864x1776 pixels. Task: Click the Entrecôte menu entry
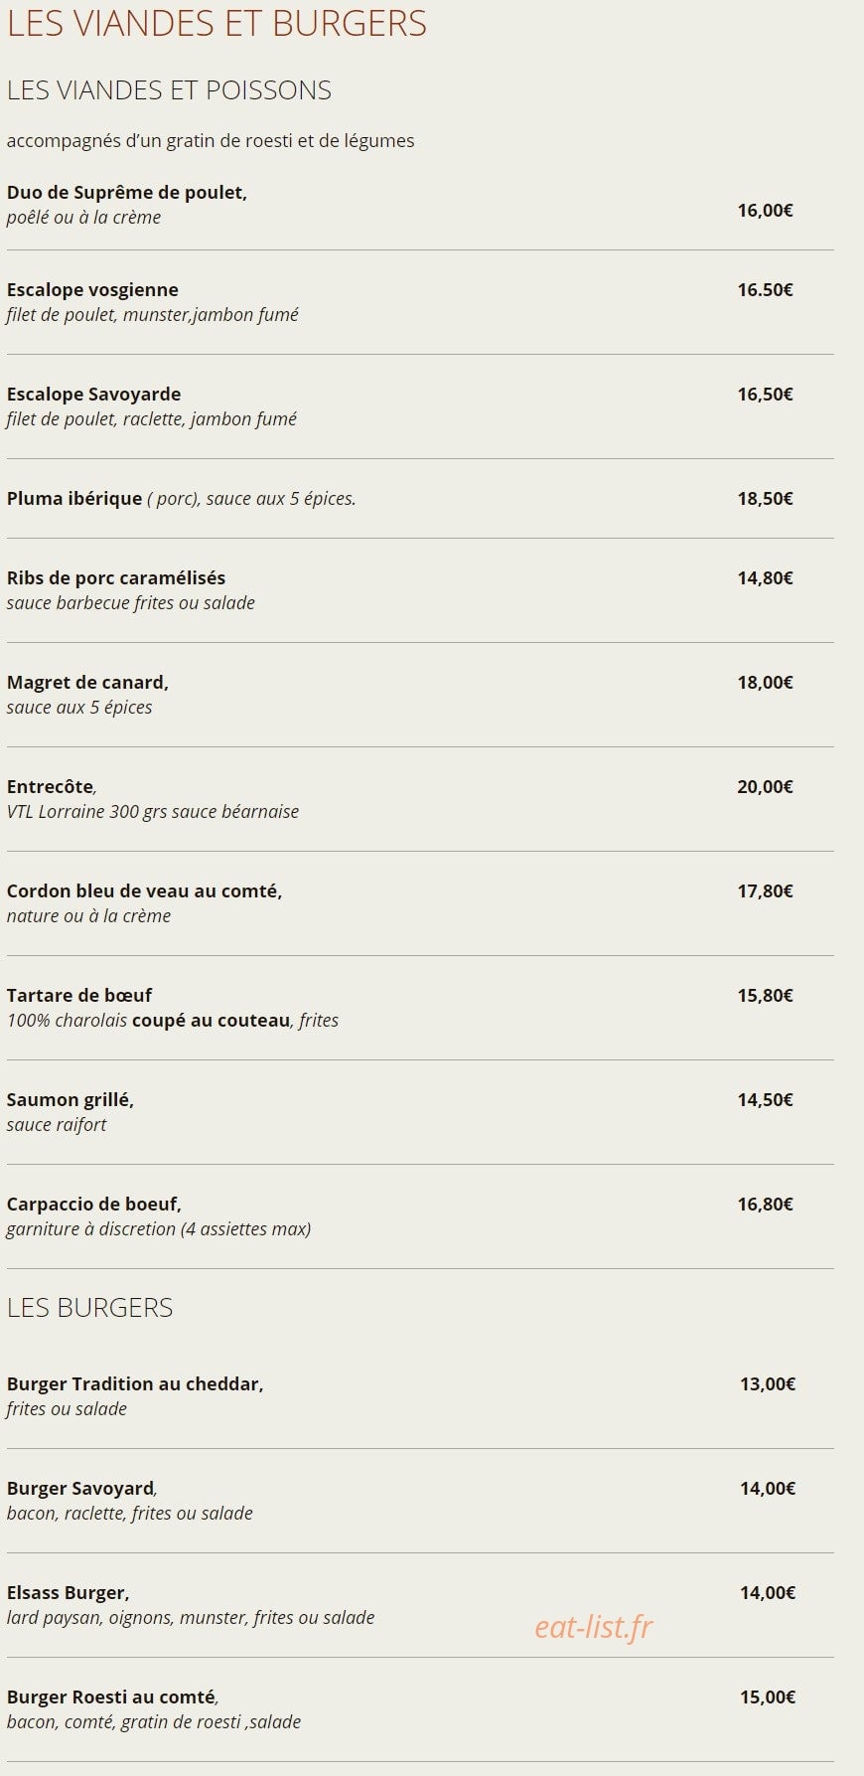(52, 787)
